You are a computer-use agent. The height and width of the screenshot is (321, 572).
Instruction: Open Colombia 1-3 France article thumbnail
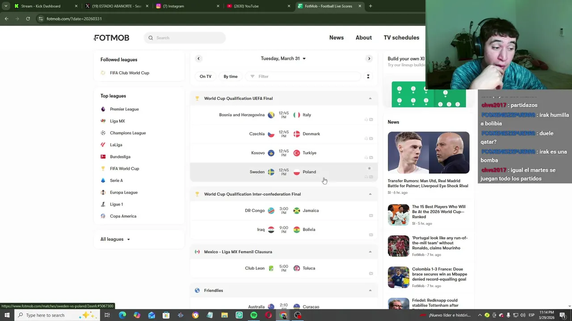point(398,277)
